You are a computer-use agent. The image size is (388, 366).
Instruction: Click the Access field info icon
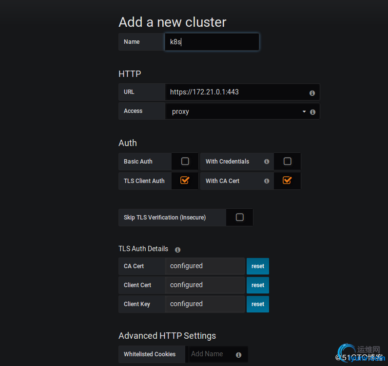pyautogui.click(x=312, y=112)
